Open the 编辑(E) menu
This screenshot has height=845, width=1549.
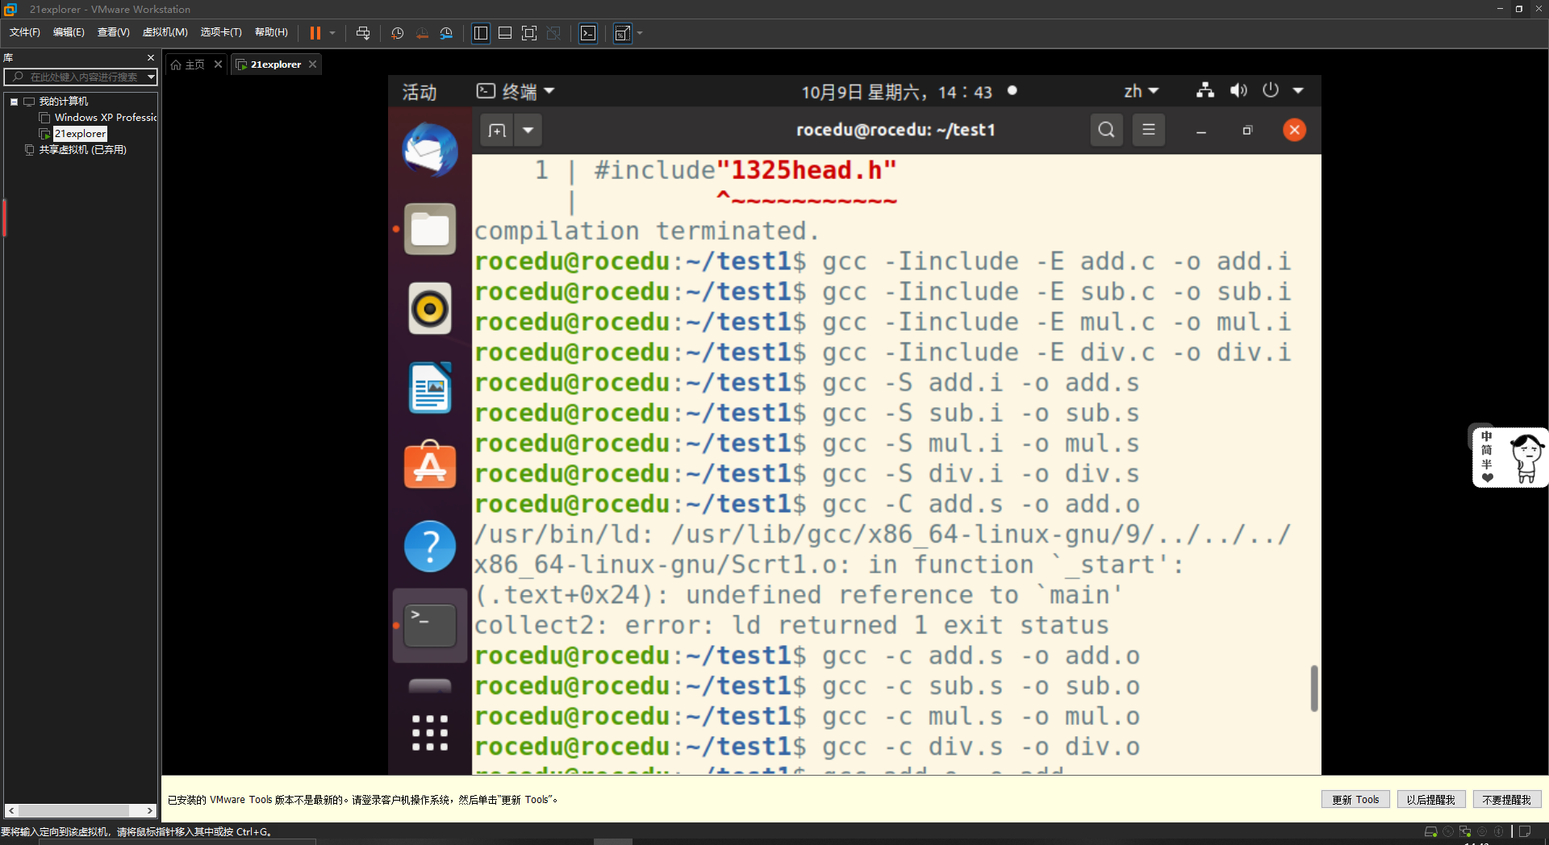click(x=69, y=32)
